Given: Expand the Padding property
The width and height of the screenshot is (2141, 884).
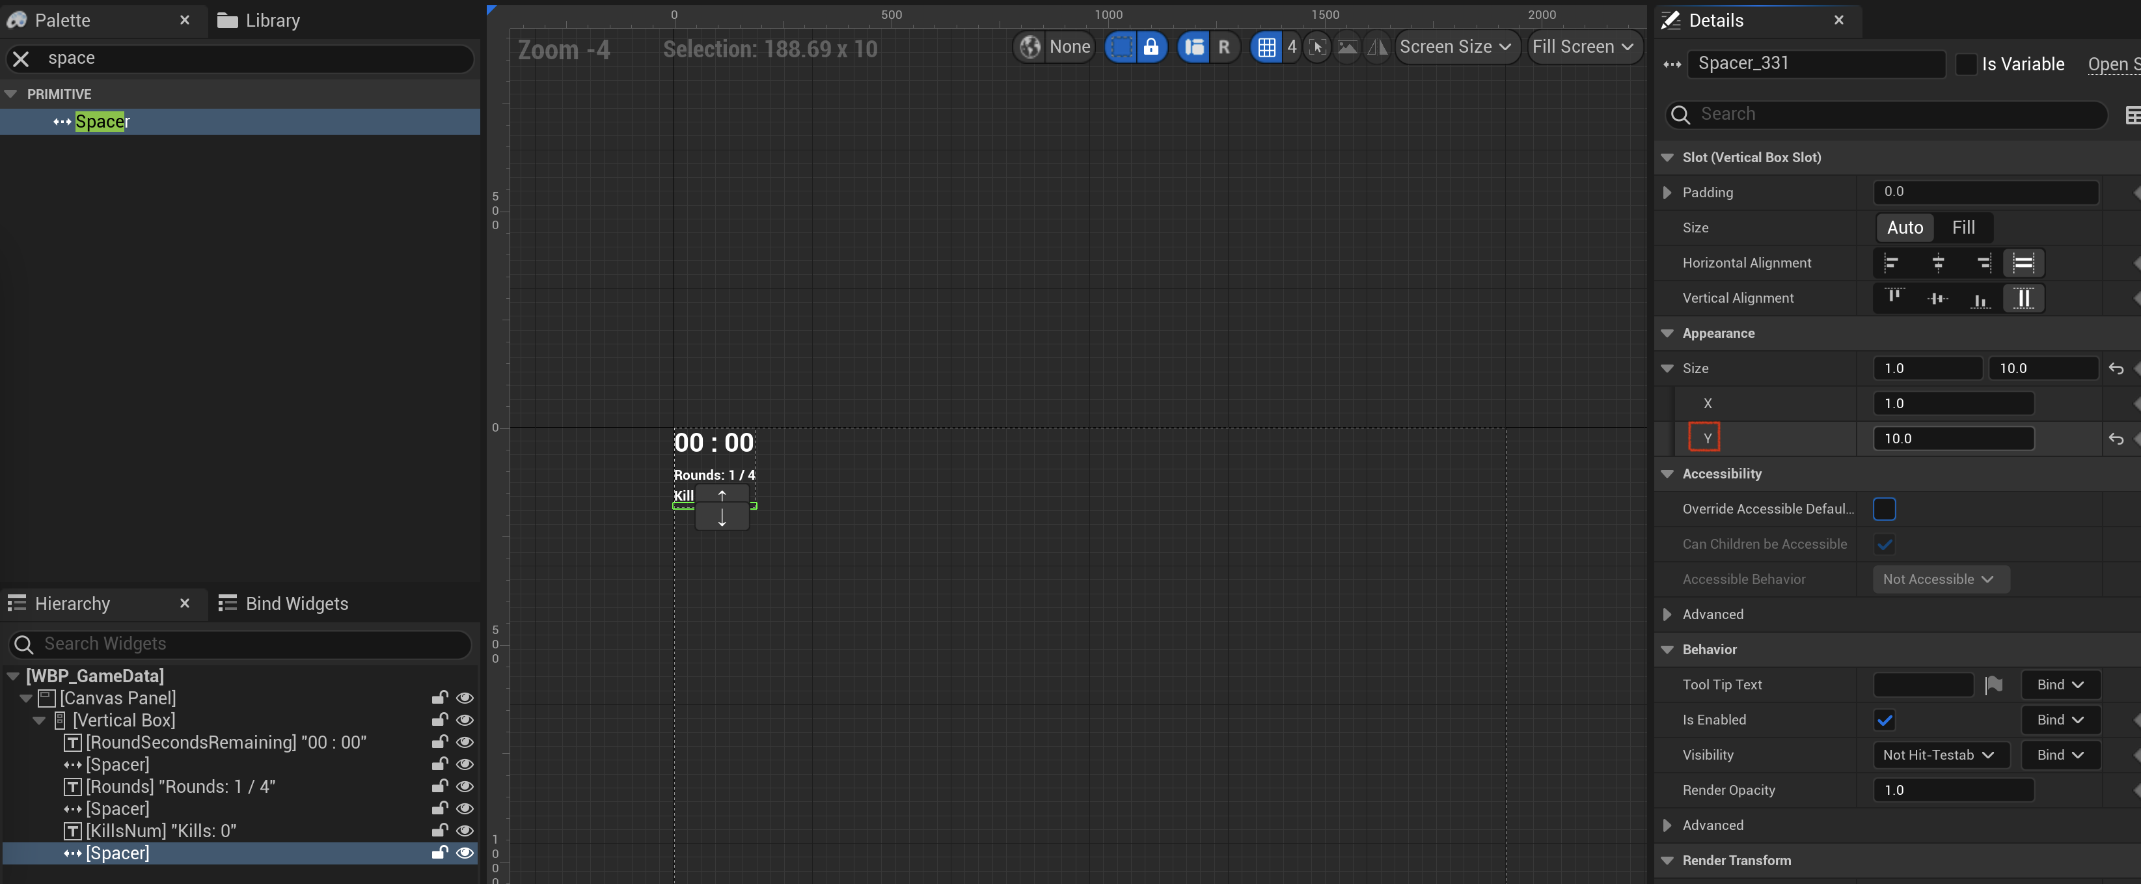Looking at the screenshot, I should [1667, 193].
